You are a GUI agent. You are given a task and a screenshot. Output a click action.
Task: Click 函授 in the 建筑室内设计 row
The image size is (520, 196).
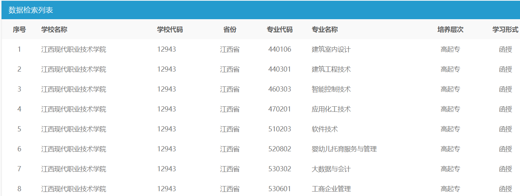click(505, 49)
